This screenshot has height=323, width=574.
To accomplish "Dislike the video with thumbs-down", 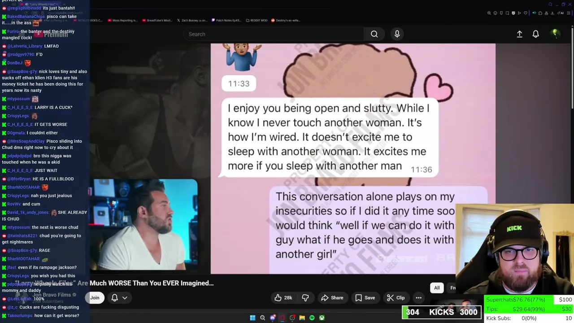I will (305, 298).
